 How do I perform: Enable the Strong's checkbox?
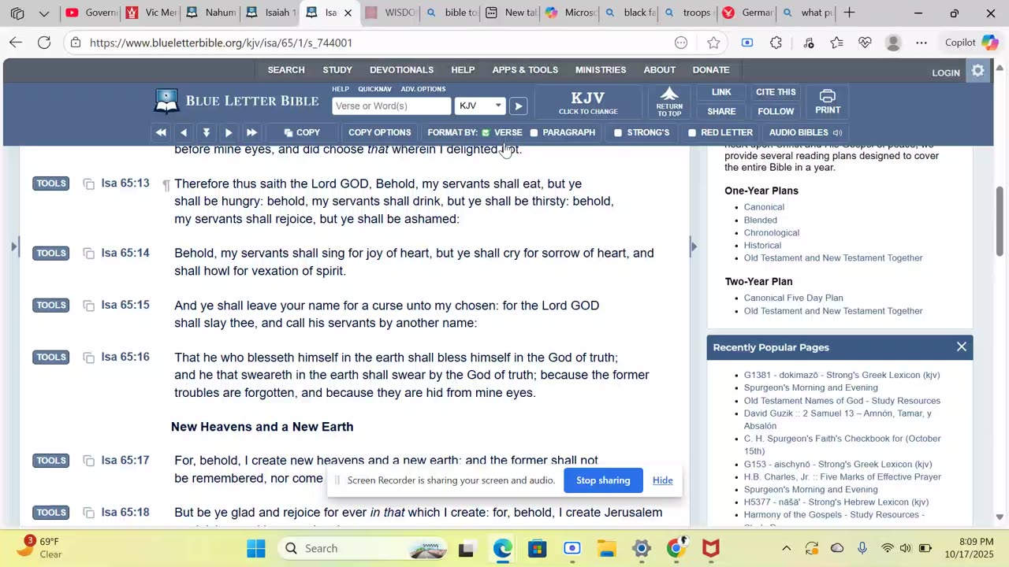[x=618, y=132]
